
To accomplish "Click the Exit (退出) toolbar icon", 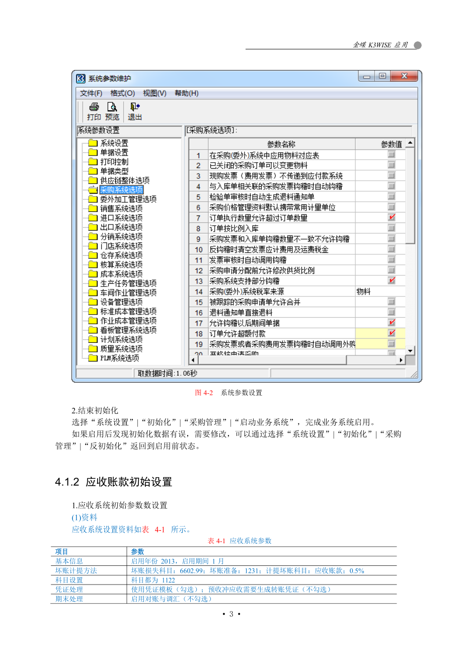I will pos(134,107).
